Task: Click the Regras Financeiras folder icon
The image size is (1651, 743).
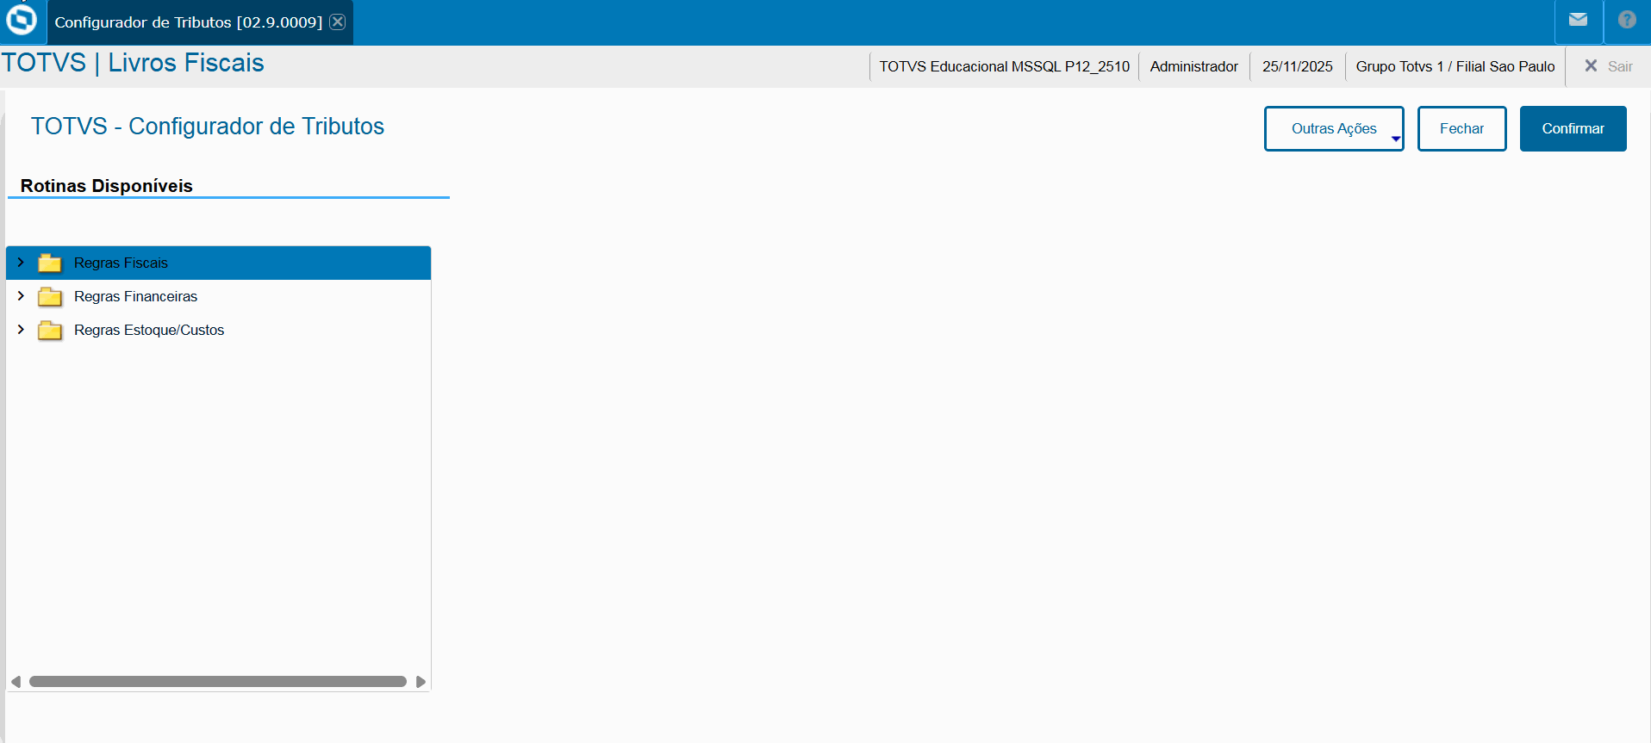Action: tap(50, 296)
